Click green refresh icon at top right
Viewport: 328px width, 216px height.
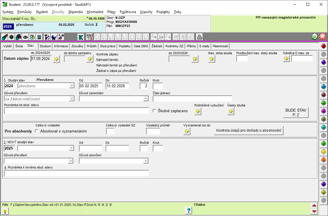[x=314, y=37]
